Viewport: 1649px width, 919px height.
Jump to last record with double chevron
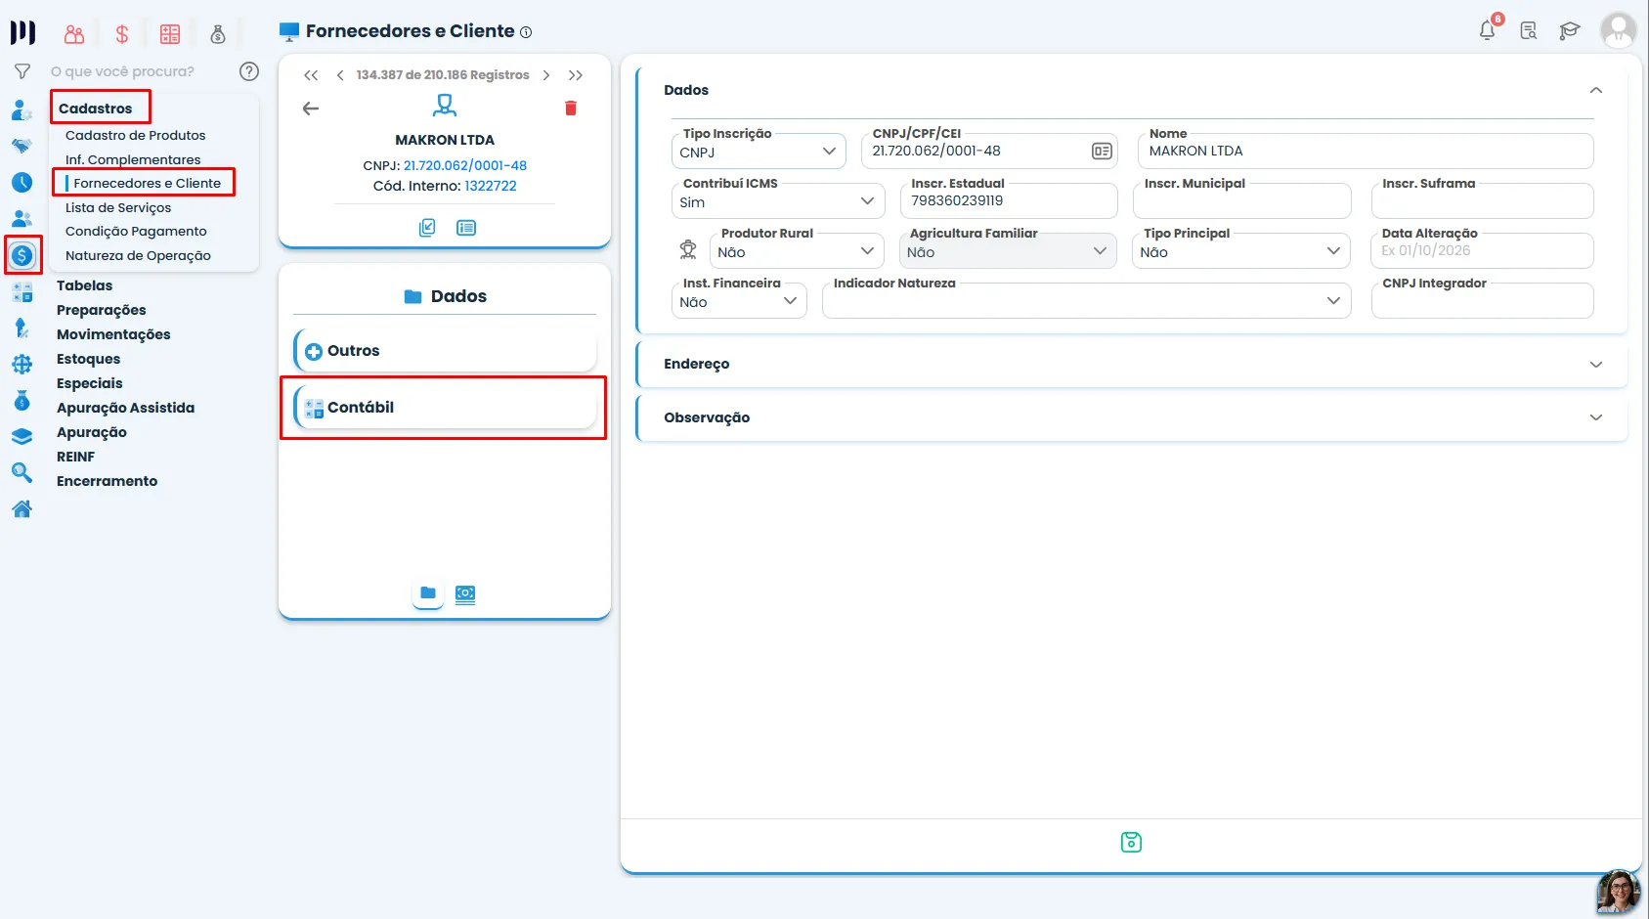click(x=576, y=75)
